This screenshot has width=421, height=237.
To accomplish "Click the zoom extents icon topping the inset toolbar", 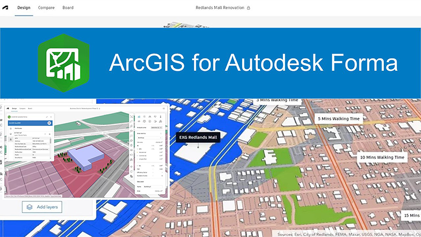I will pyautogui.click(x=131, y=117).
